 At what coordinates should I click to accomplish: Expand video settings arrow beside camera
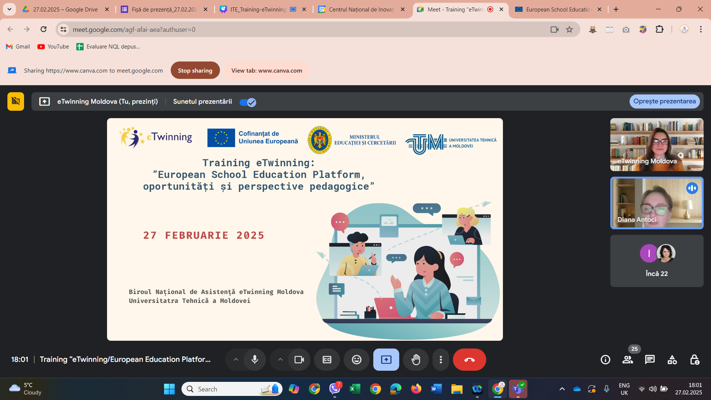click(x=280, y=360)
